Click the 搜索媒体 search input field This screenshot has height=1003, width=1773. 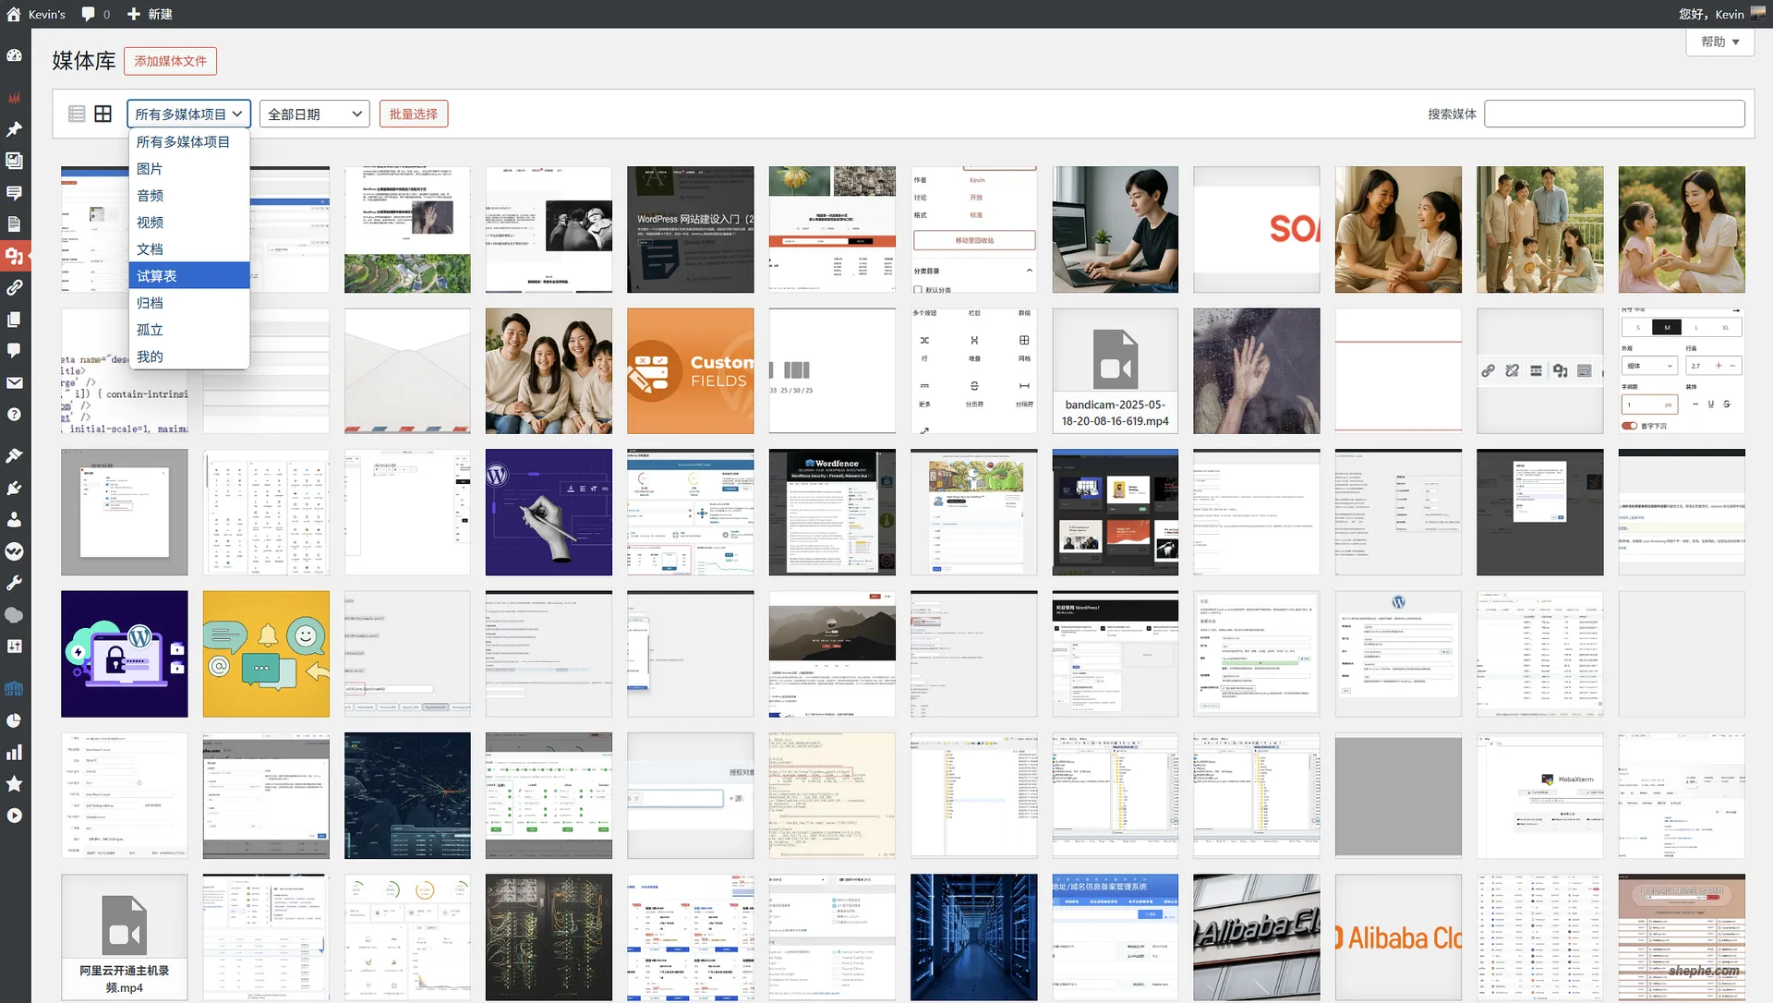pos(1614,114)
